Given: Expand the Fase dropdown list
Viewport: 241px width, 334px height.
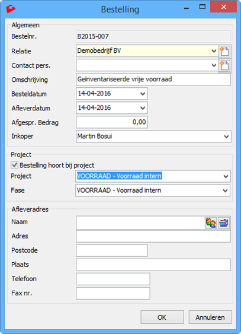Looking at the screenshot, I should point(225,190).
